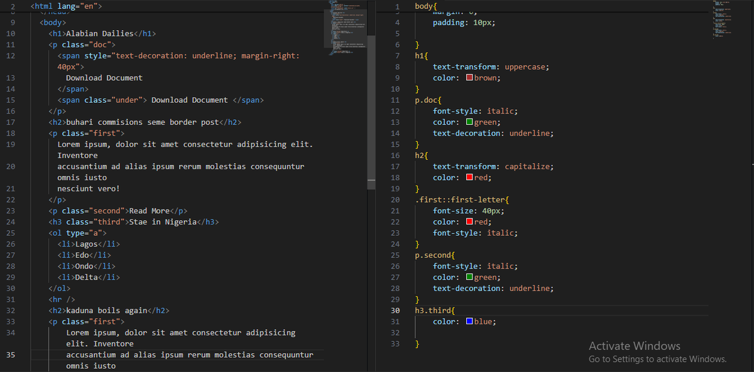
Task: Place cursor in <h1>Alabian Dailies</h1> line
Action: [x=102, y=34]
